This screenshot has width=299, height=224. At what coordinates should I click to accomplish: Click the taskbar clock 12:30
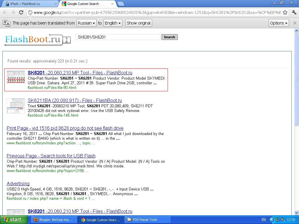click(291, 220)
